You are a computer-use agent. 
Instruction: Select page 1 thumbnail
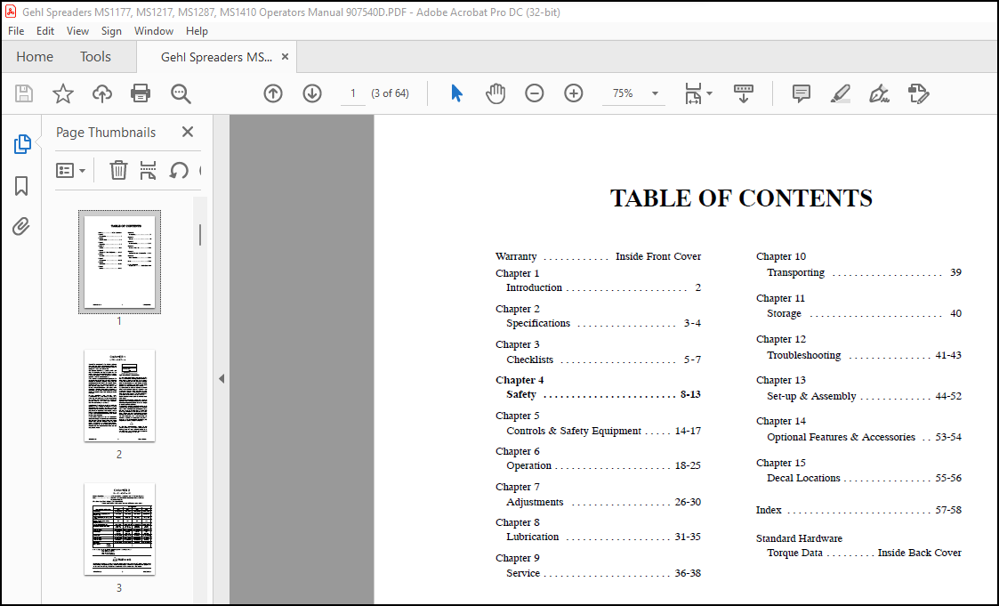pos(120,262)
